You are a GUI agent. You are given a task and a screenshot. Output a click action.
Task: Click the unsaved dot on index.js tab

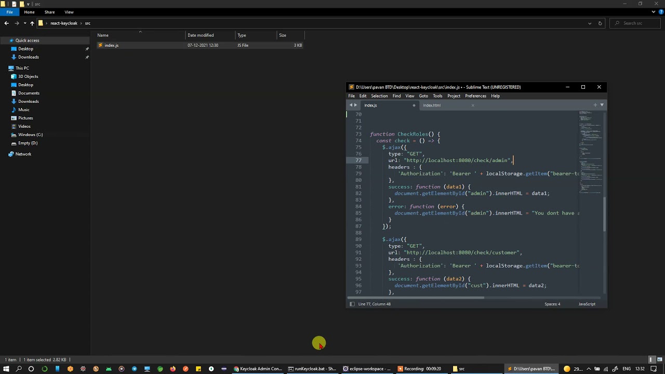pyautogui.click(x=414, y=105)
